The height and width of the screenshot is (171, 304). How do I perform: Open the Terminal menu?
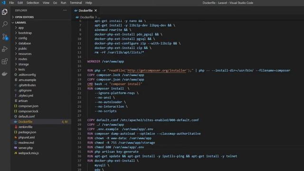point(76,3)
